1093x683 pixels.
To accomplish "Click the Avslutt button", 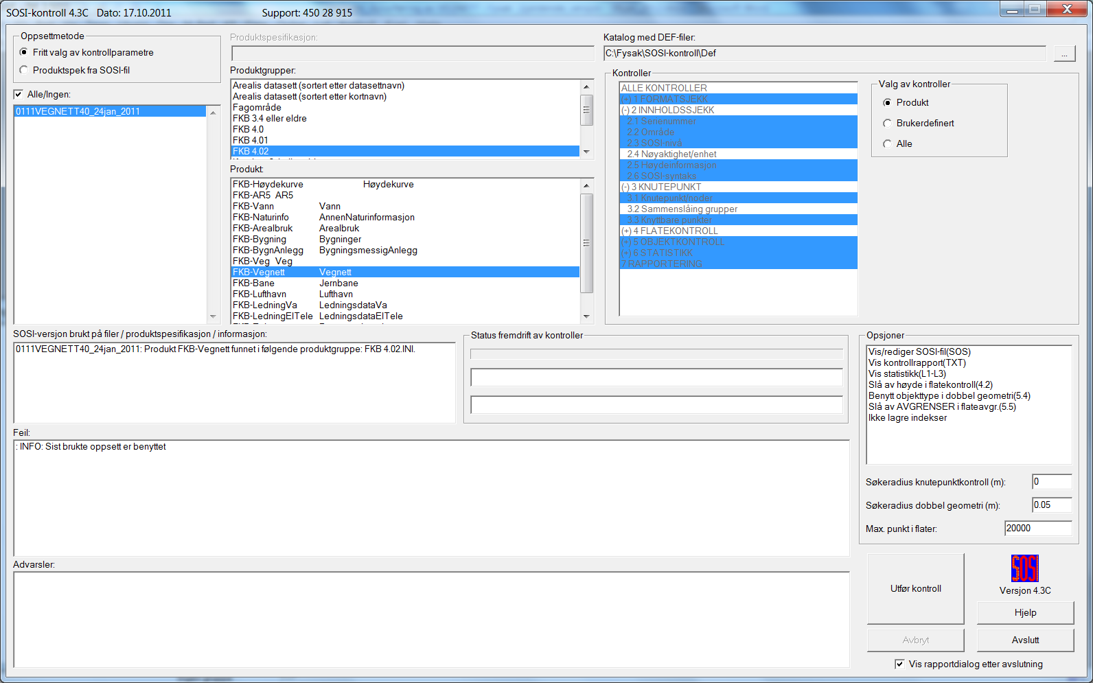I will [x=1025, y=640].
